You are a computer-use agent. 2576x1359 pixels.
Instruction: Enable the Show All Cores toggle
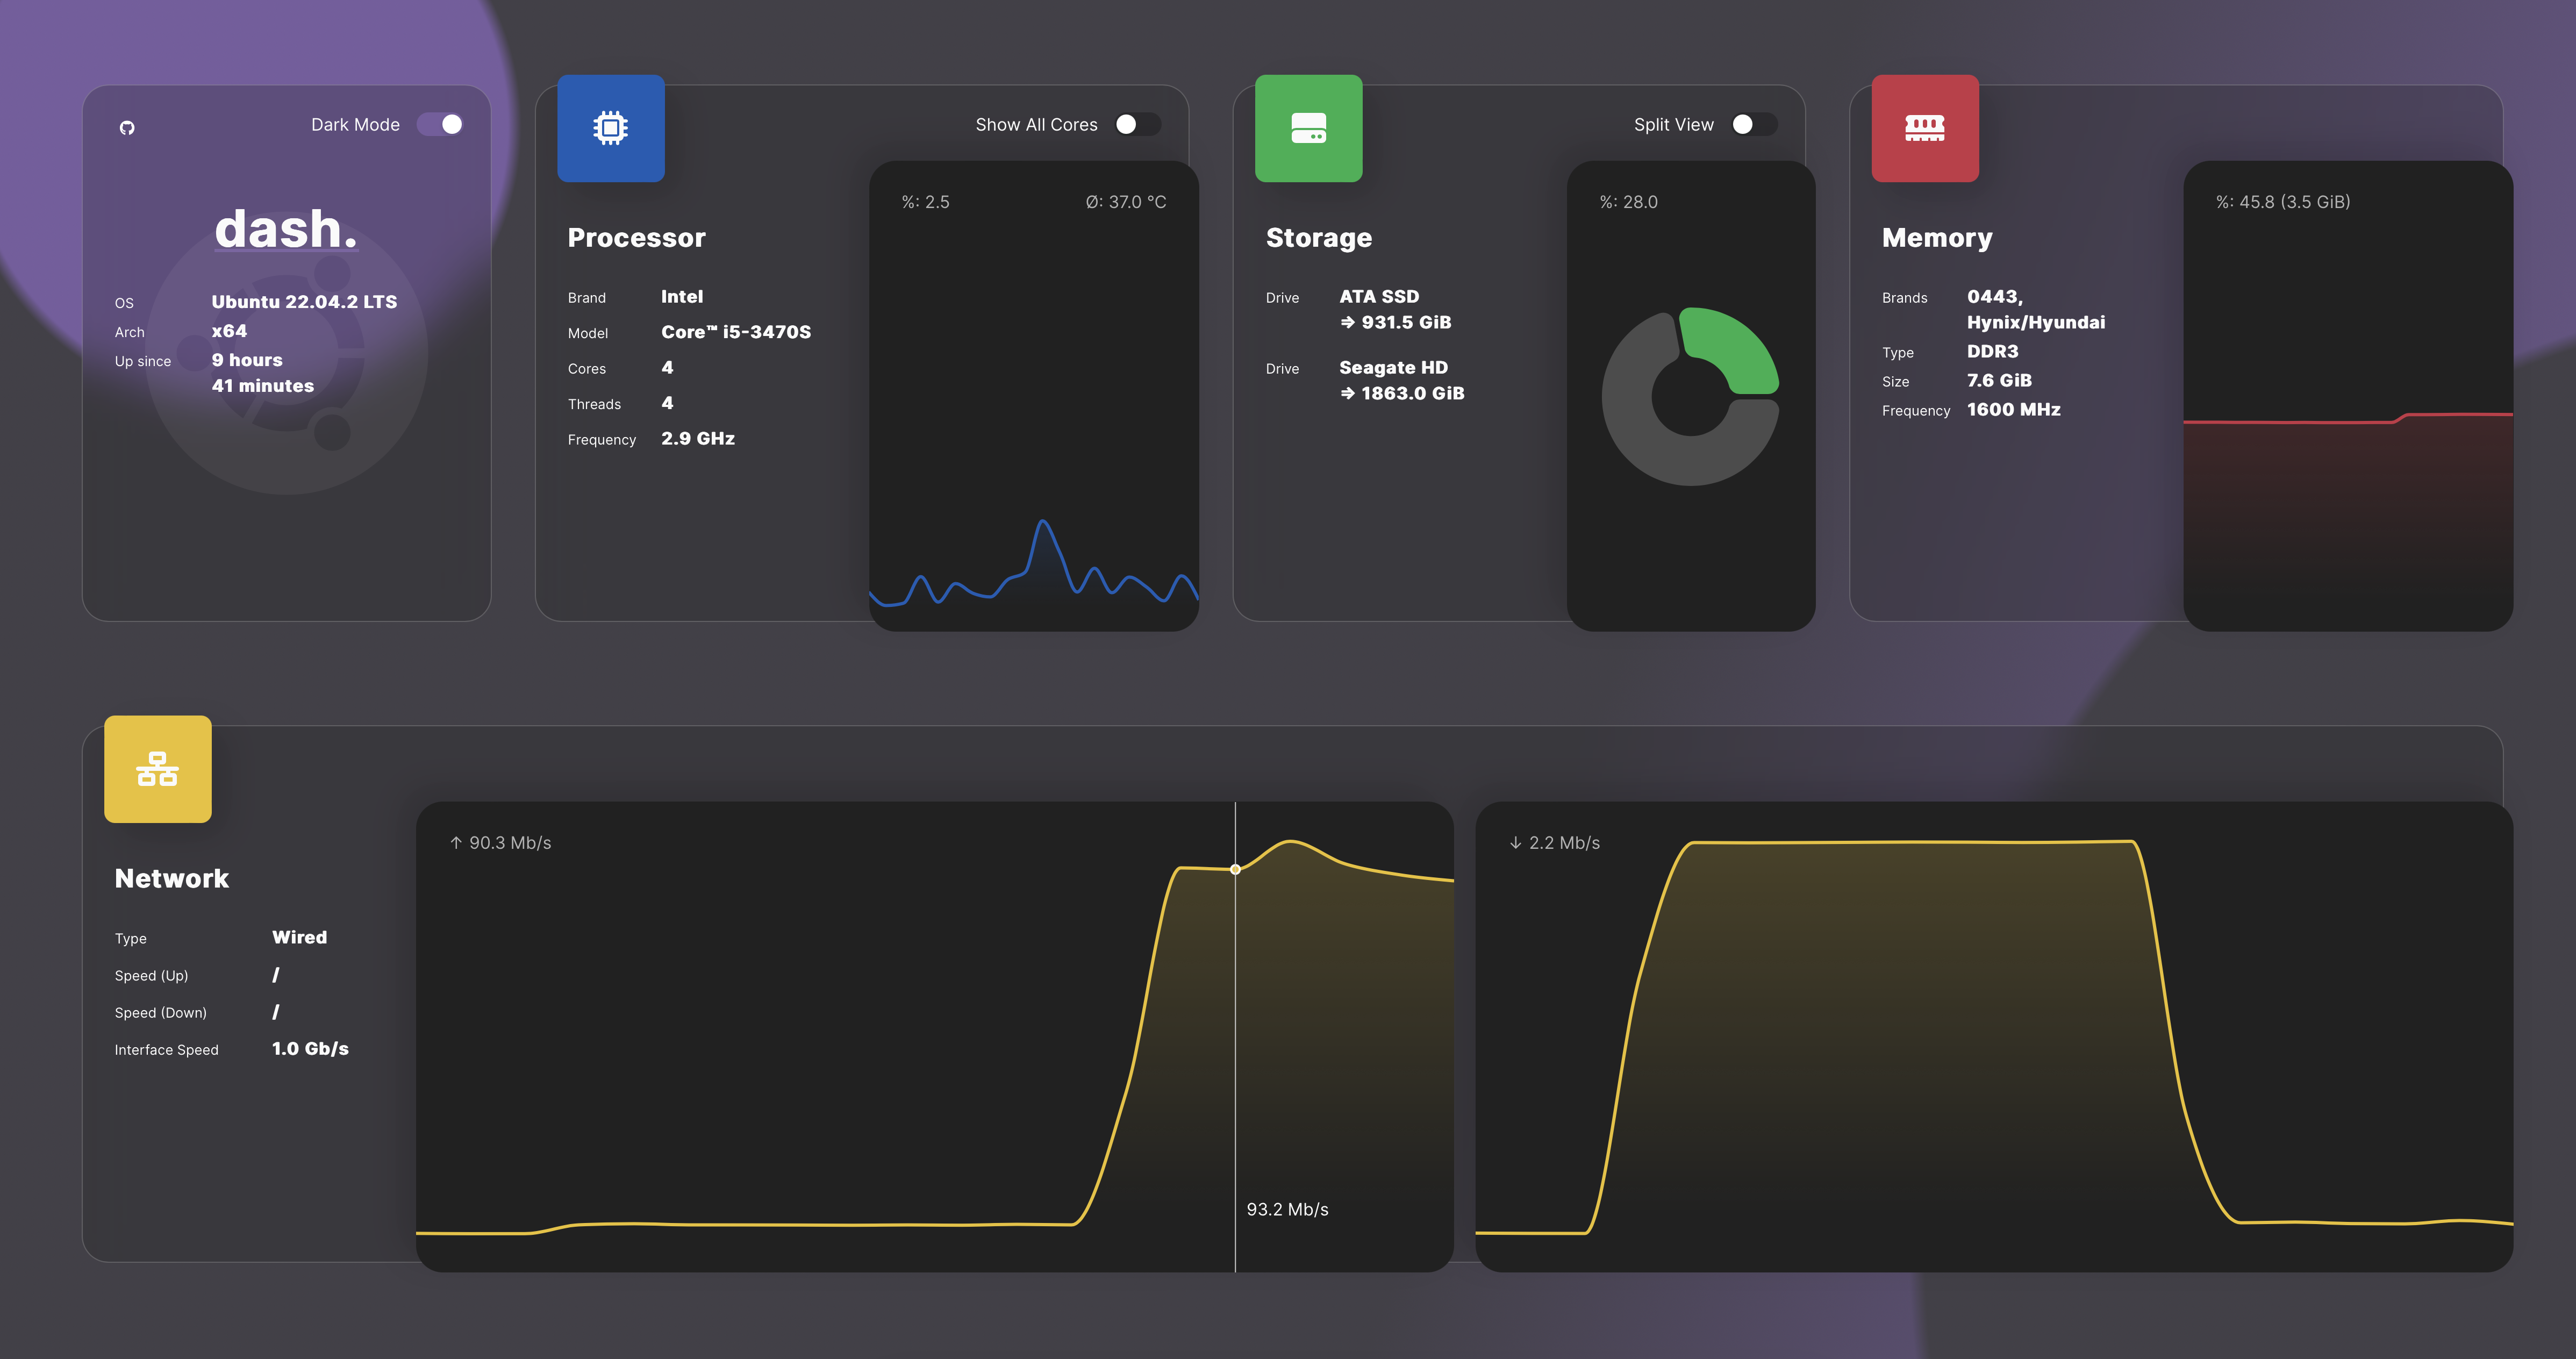click(1137, 124)
